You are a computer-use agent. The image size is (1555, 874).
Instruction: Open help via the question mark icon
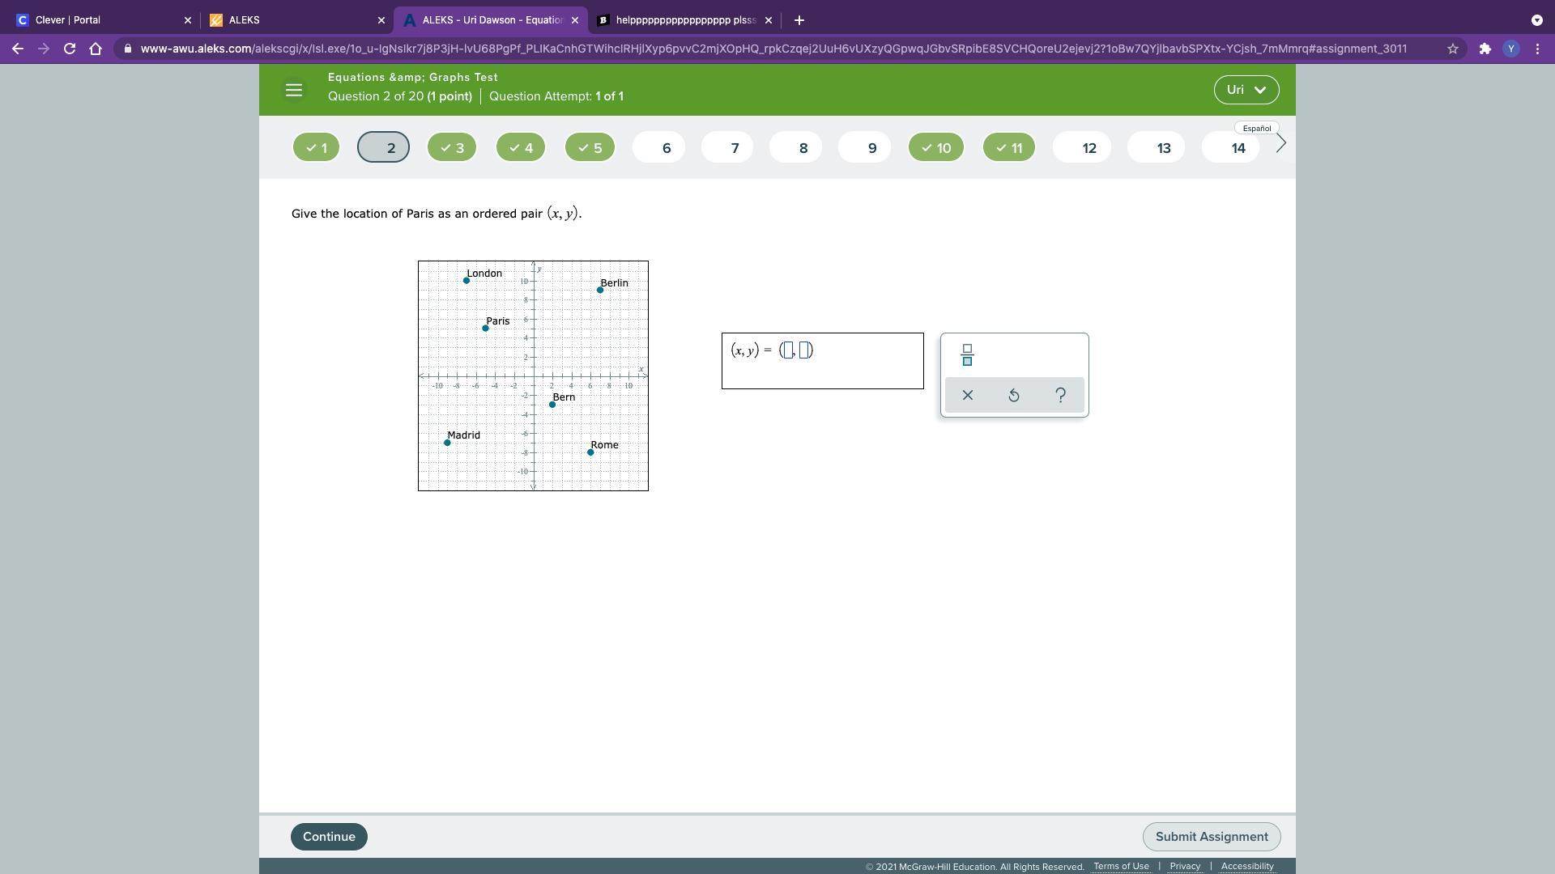pyautogui.click(x=1060, y=395)
